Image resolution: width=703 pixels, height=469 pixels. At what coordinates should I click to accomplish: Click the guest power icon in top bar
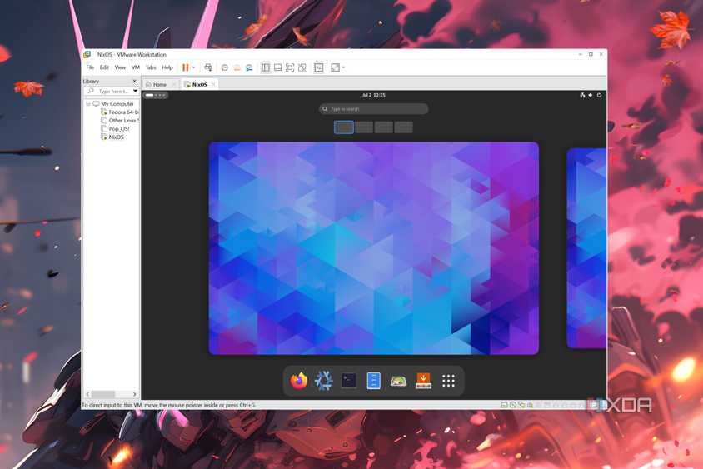click(x=599, y=95)
